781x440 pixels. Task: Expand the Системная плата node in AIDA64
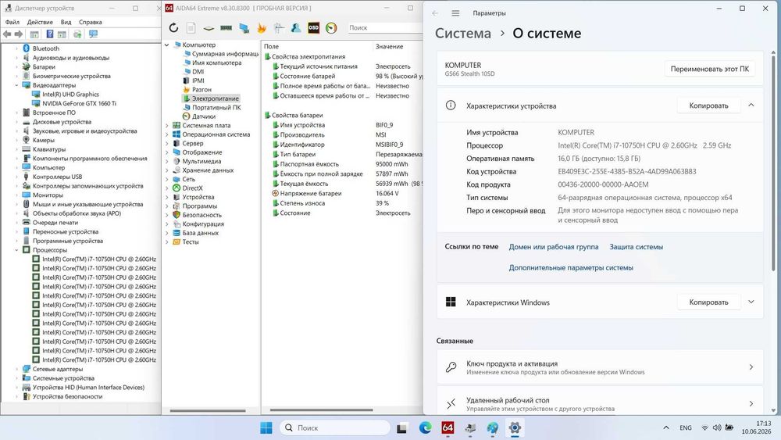(167, 126)
